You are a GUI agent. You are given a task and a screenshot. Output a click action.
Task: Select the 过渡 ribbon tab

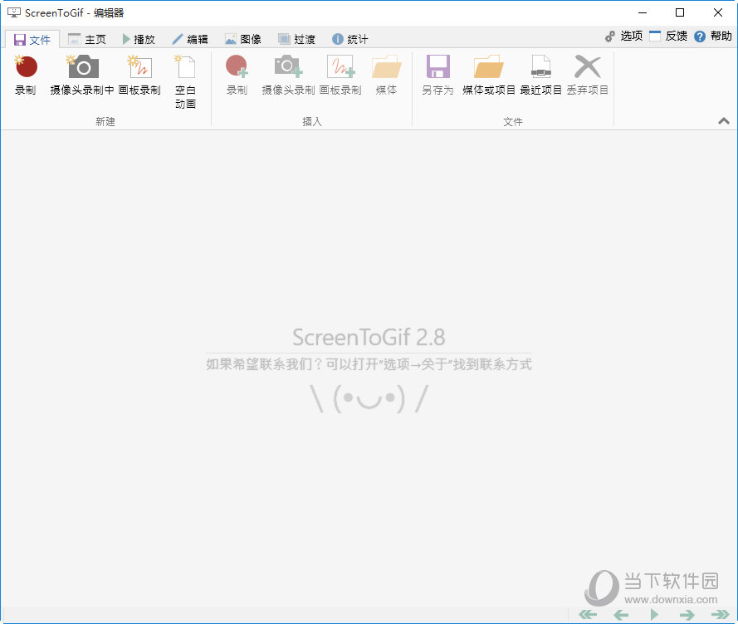point(296,40)
